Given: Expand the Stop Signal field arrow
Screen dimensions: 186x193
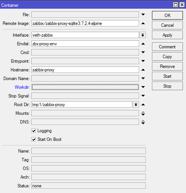Looking at the screenshot, I should (143, 96).
